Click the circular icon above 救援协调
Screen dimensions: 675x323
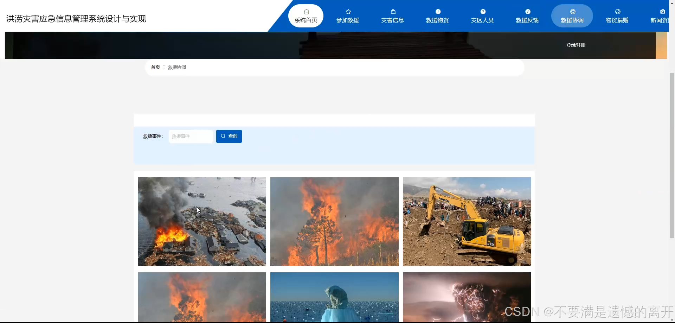[x=573, y=12]
